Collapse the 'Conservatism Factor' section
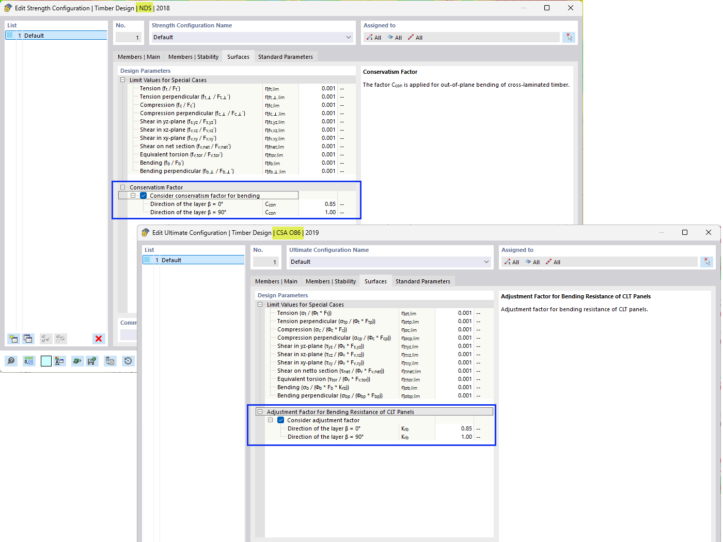This screenshot has height=542, width=723. (x=123, y=187)
